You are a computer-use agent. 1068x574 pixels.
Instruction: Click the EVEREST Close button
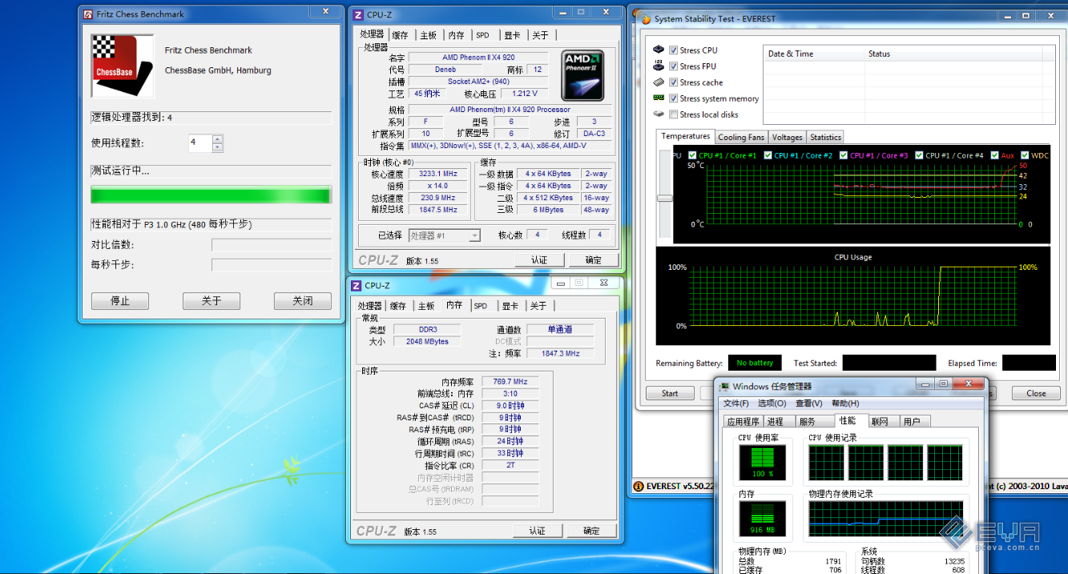1036,393
